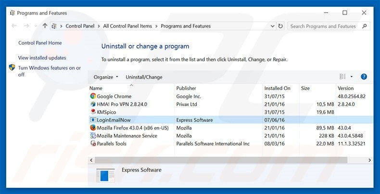Click the 89,5 MB size cell

click(325, 128)
